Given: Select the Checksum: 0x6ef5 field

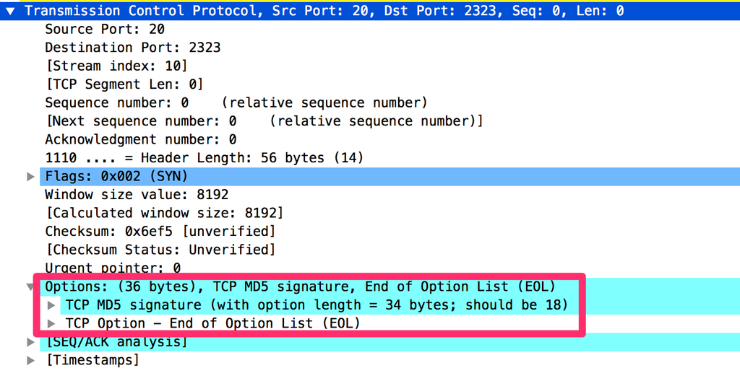Looking at the screenshot, I should coord(160,232).
